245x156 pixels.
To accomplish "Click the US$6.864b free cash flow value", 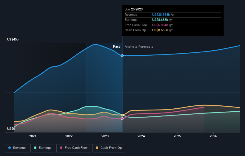I will (160, 25).
